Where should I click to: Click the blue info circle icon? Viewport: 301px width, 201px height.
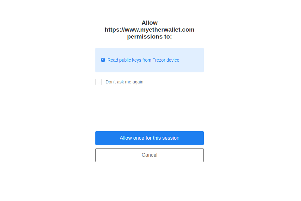click(103, 60)
